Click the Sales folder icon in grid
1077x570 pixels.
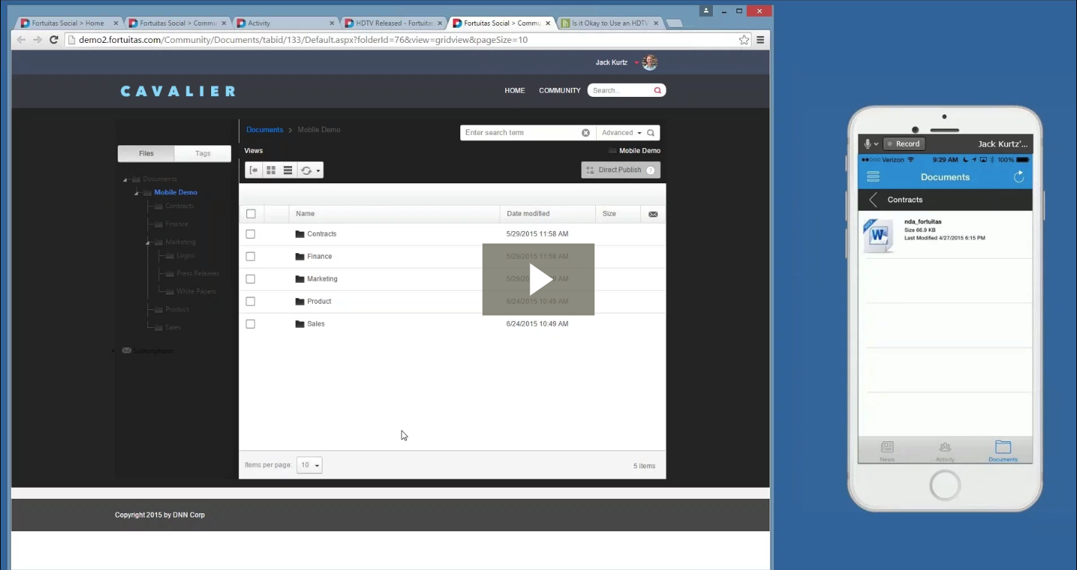(x=300, y=324)
